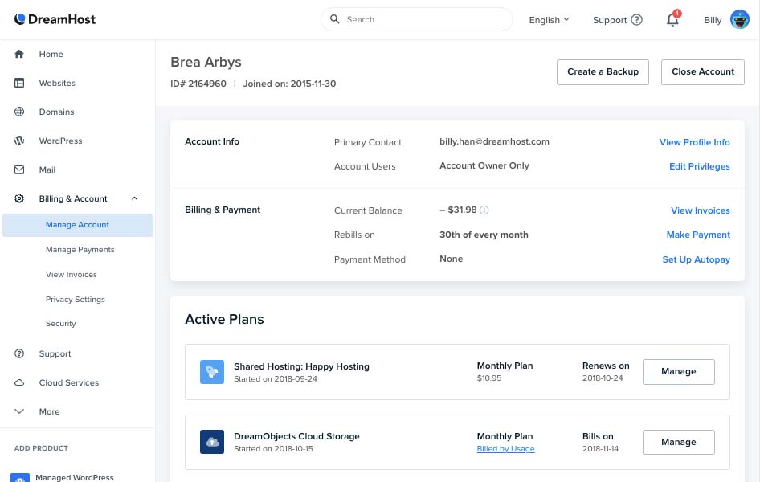
Task: Click Managed WordPress product icon
Action: click(20, 478)
